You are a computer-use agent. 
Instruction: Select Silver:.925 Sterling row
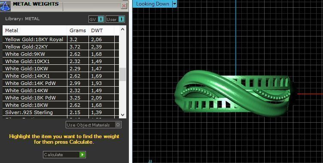[61, 112]
